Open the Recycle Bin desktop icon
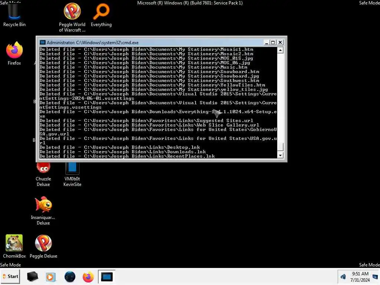380x285 pixels. point(14,14)
